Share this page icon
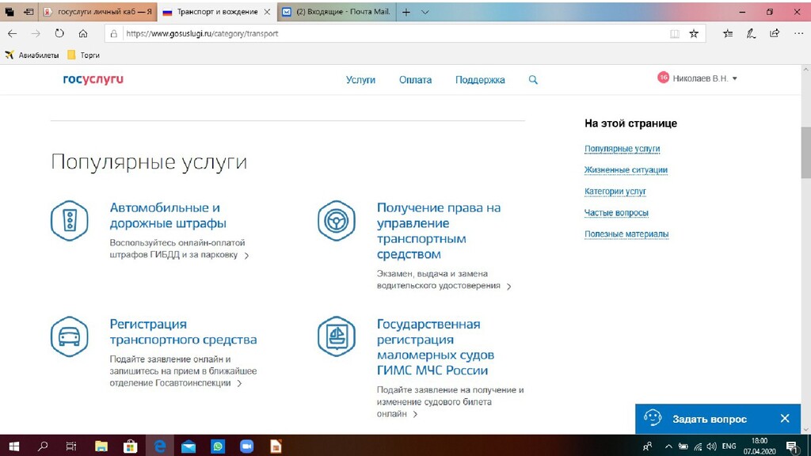811x456 pixels. tap(775, 33)
